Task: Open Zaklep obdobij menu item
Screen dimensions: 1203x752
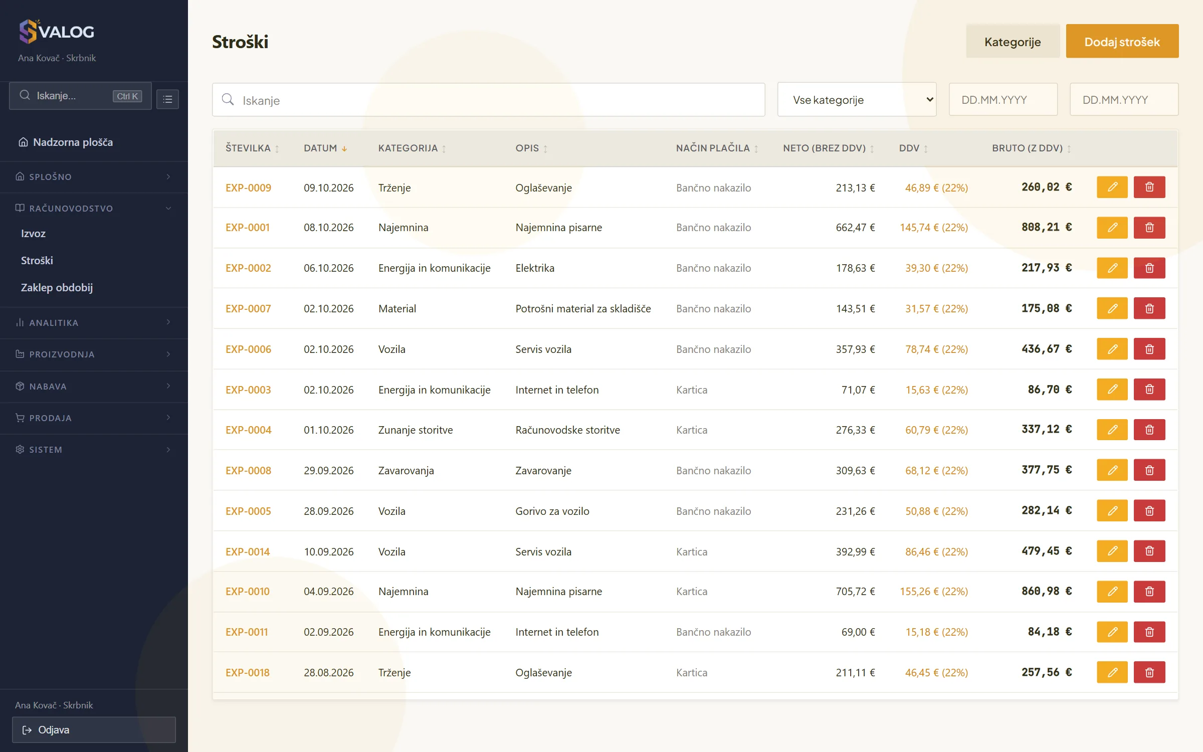Action: (x=57, y=288)
